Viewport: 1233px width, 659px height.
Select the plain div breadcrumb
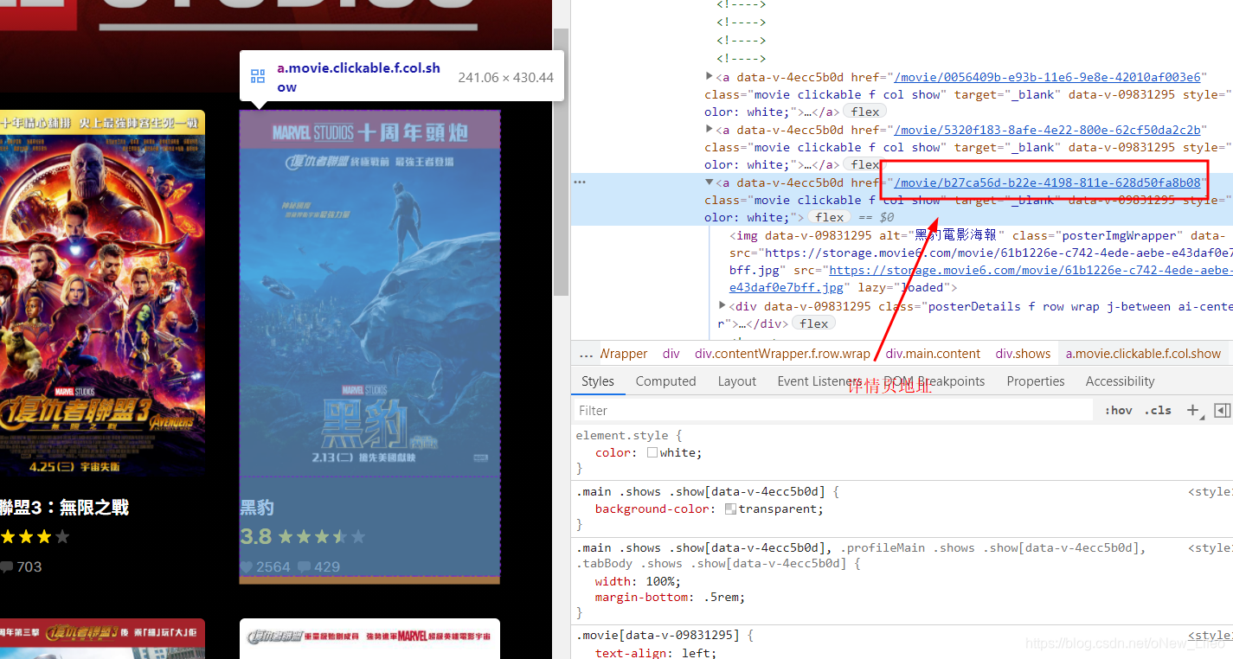671,354
